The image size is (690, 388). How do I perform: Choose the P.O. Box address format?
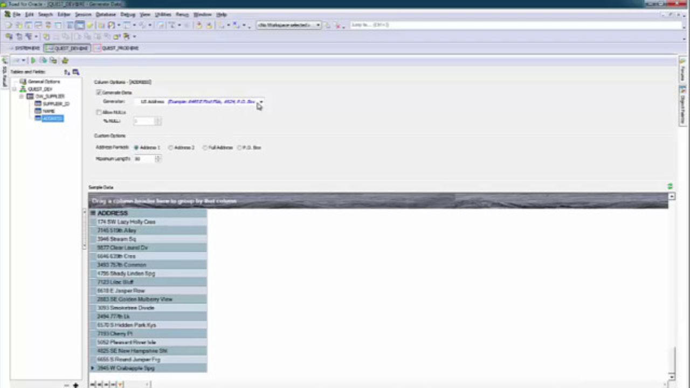coord(239,148)
